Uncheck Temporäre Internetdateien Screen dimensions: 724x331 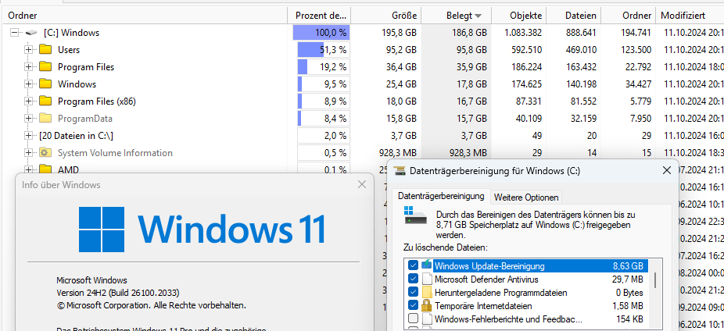(414, 305)
